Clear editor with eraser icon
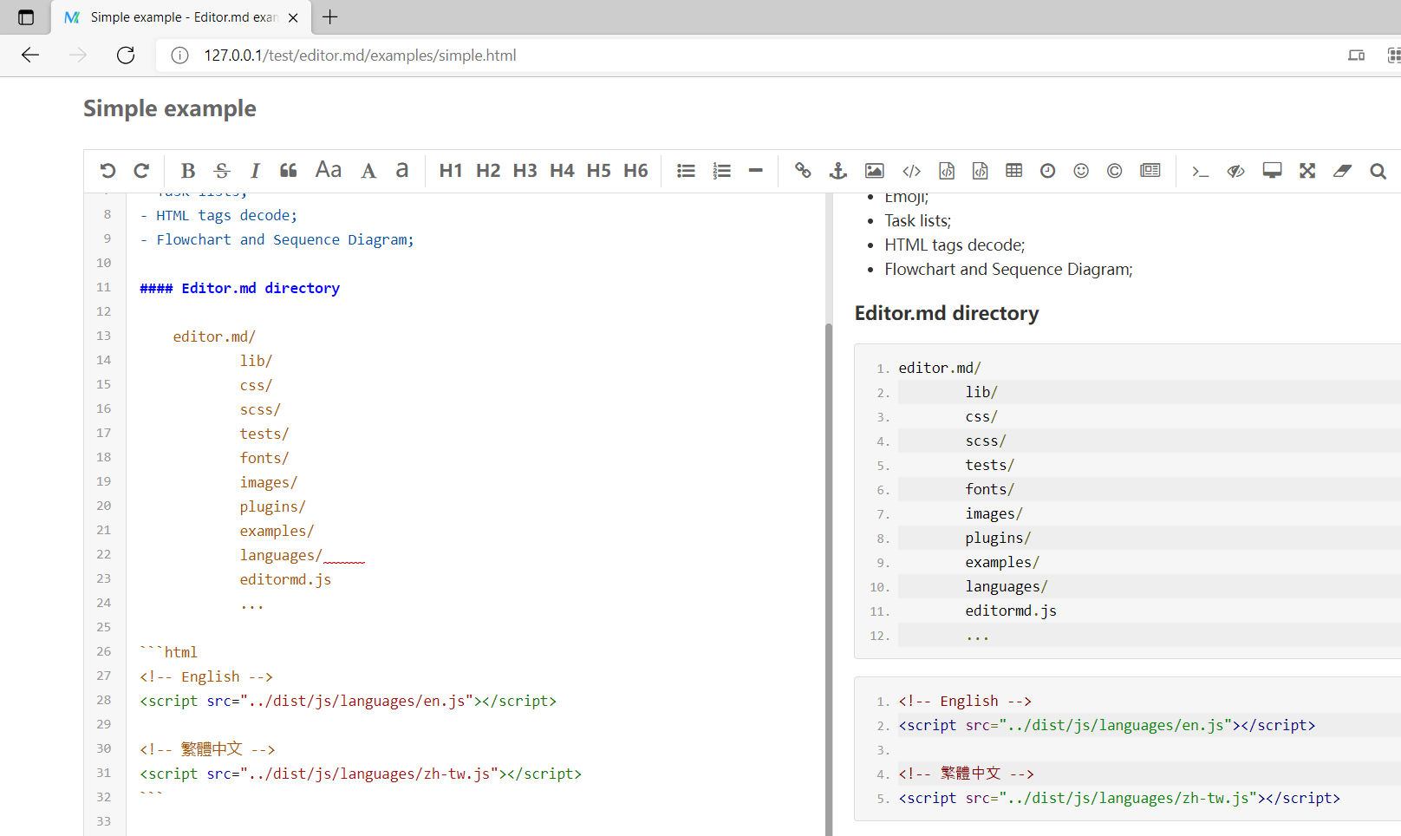This screenshot has width=1401, height=836. (x=1343, y=171)
